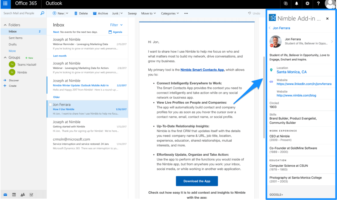Click the Jon Ferrara back link
337x200 pixels.
(281, 28)
